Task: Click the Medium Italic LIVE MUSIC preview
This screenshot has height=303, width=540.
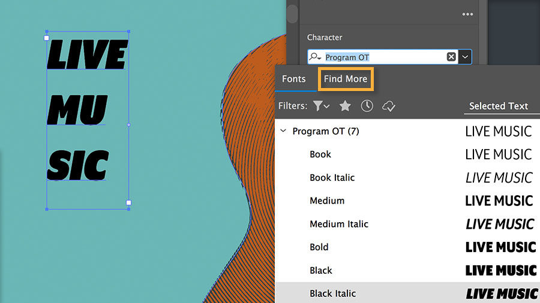Action: (x=500, y=225)
